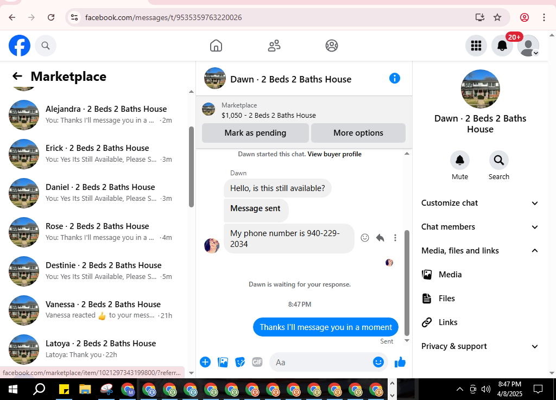Open Vanessa's conversation
Image resolution: width=556 pixels, height=400 pixels.
coord(94,310)
